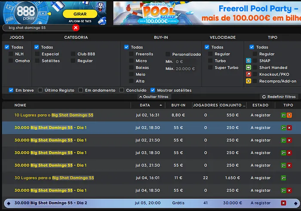
Task: Click the green icon in the 11 € satellite row
Action: click(283, 178)
